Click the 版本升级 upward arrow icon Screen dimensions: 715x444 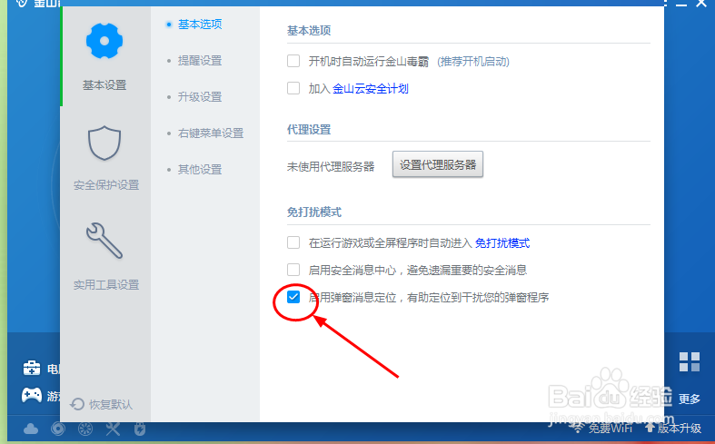tap(650, 428)
